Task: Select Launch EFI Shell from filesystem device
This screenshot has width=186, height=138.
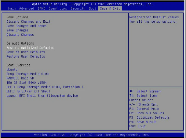Action: point(42,96)
